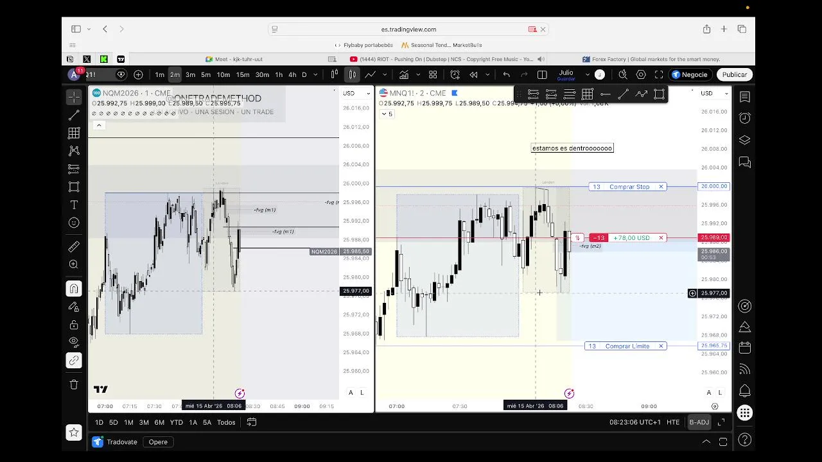The width and height of the screenshot is (822, 462).
Task: Toggle hide all drawings eye icon
Action: [x=74, y=341]
